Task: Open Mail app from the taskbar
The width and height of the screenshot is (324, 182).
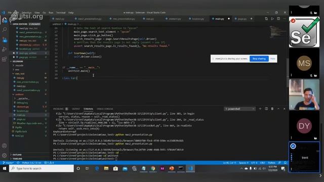Action: [x=125, y=168]
